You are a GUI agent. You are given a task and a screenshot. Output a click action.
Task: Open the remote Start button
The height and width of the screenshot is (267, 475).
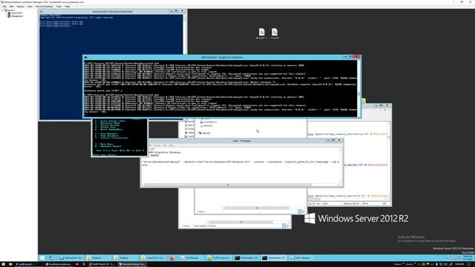click(x=42, y=258)
